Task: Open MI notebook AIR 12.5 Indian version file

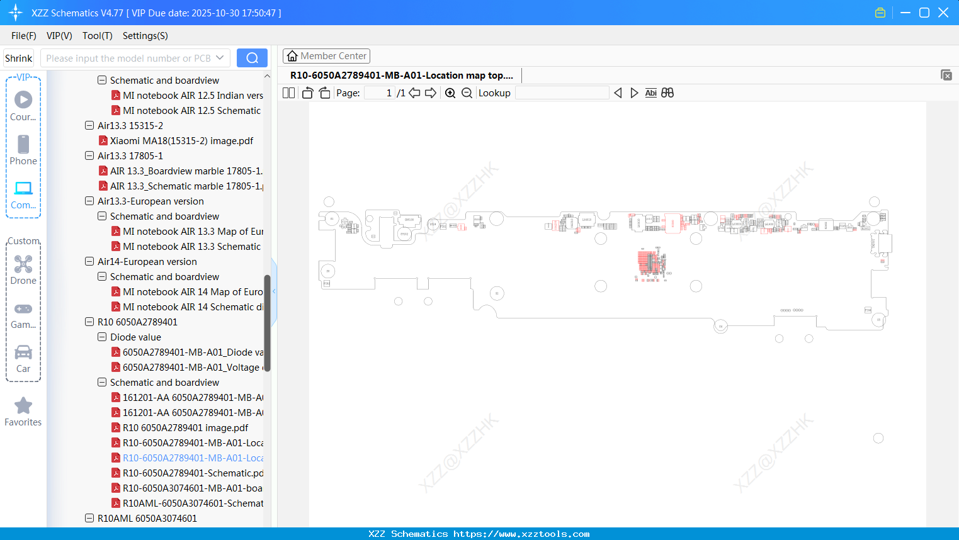Action: tap(187, 96)
